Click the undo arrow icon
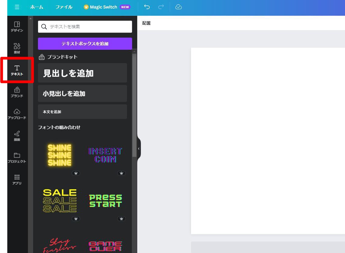This screenshot has width=345, height=253. click(147, 7)
